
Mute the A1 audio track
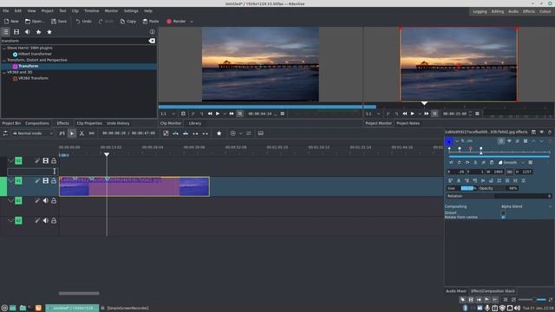46,200
